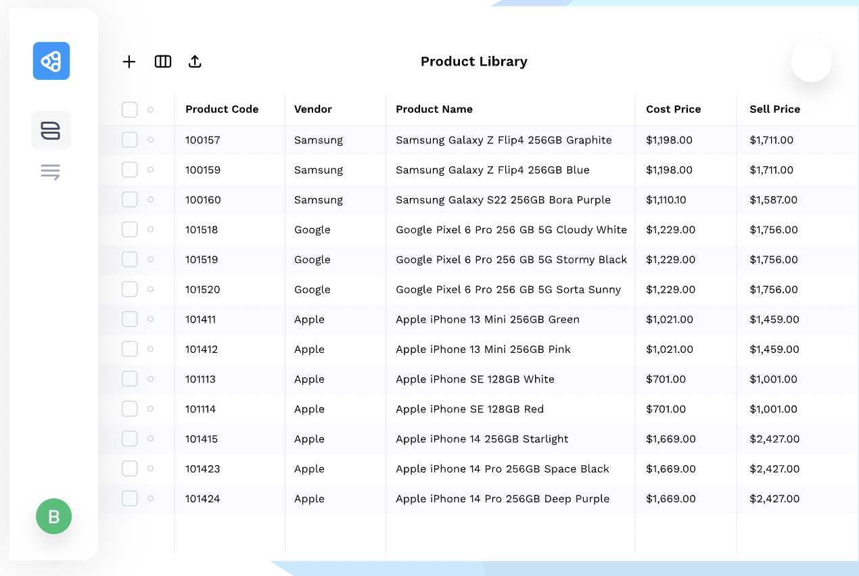This screenshot has height=576, width=859.
Task: Click the blue app logo icon
Action: (51, 61)
